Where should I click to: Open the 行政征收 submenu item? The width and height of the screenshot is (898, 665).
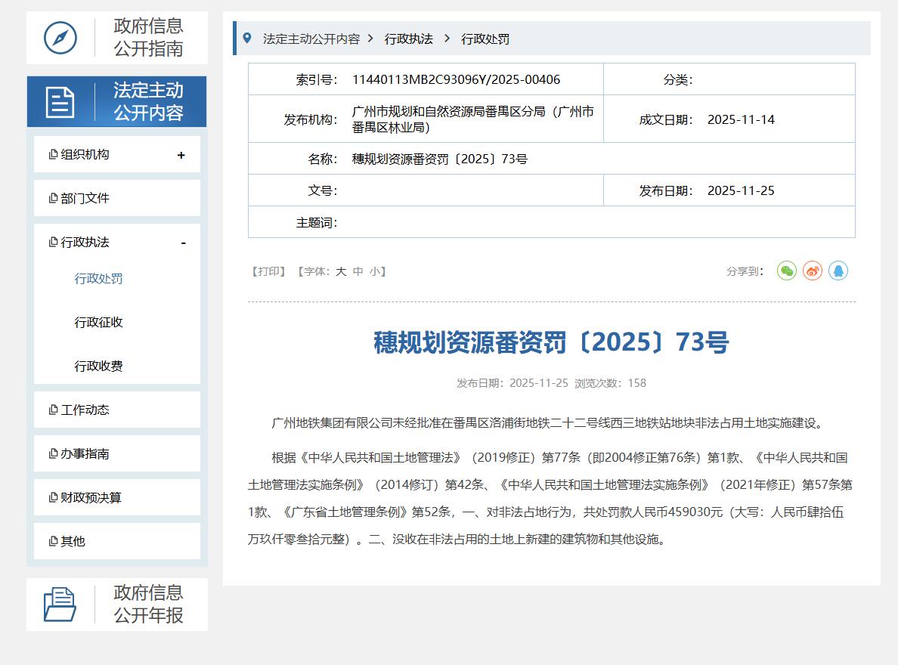pos(98,322)
